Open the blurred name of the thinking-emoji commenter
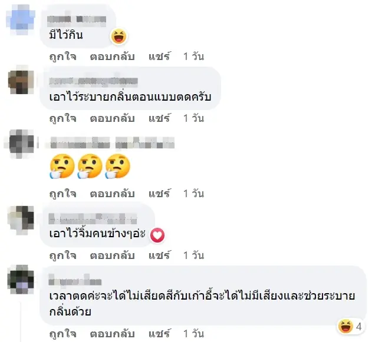The image size is (382, 342). tap(112, 142)
